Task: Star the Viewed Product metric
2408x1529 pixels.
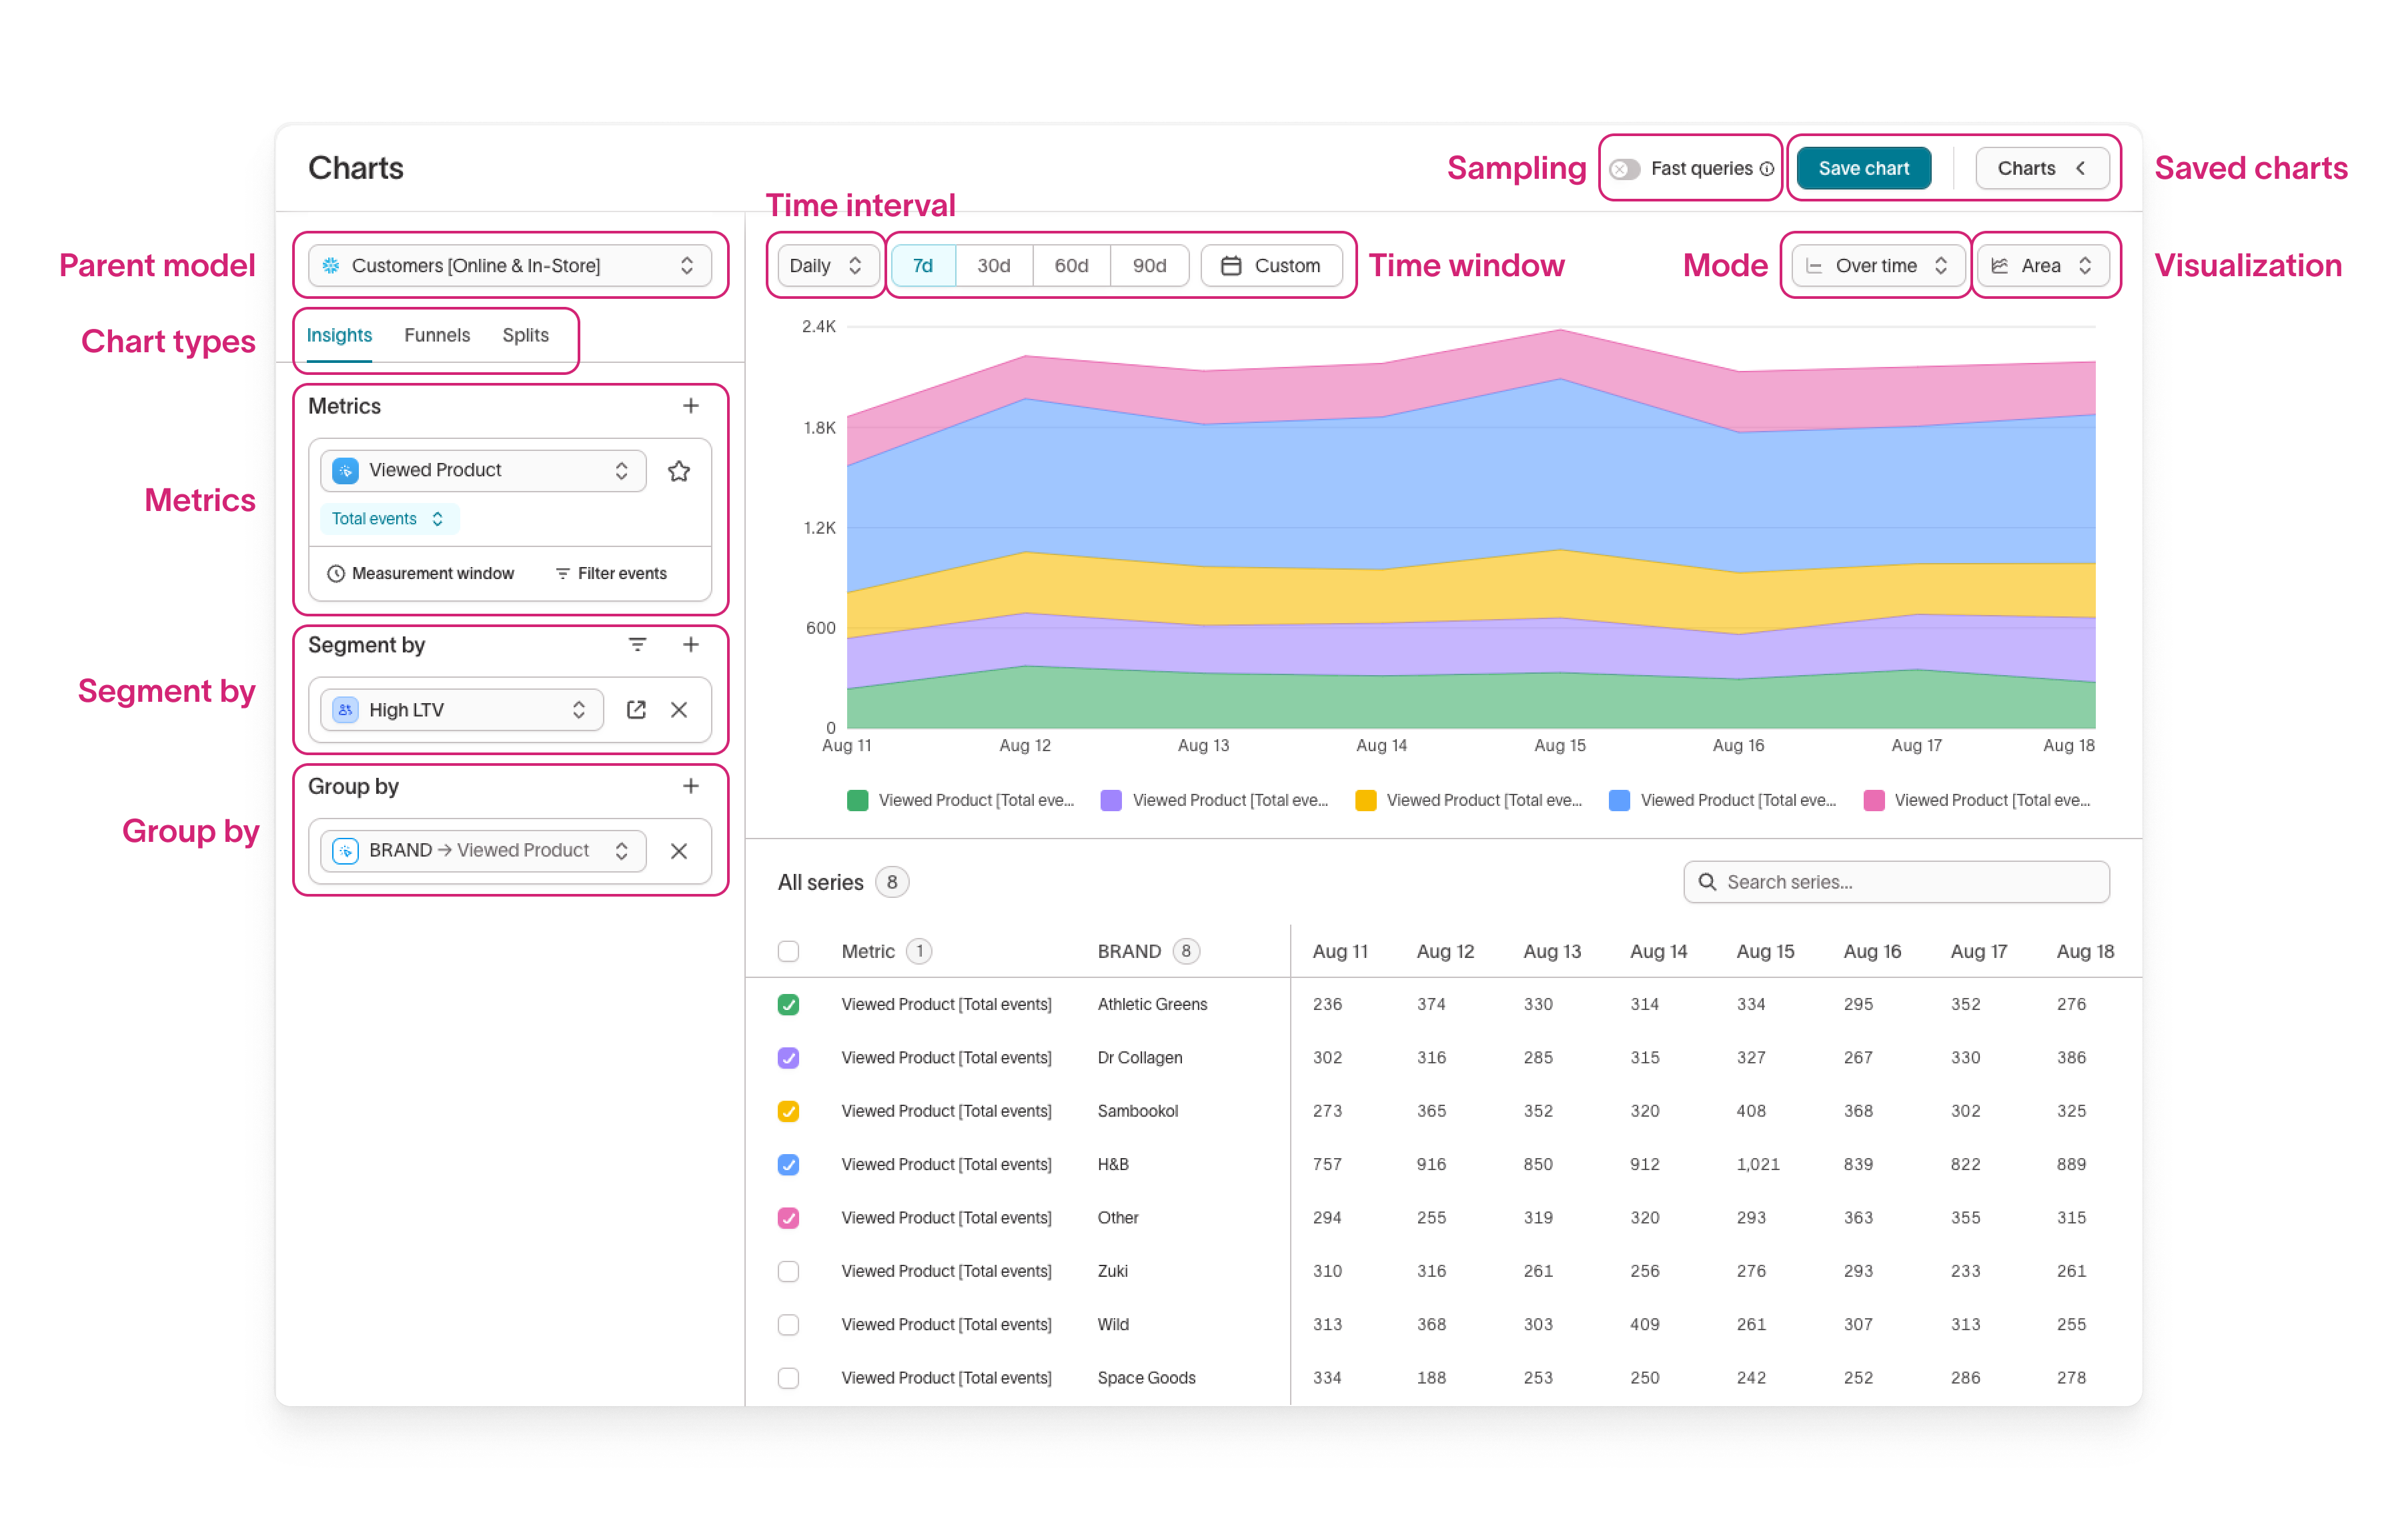Action: (x=679, y=471)
